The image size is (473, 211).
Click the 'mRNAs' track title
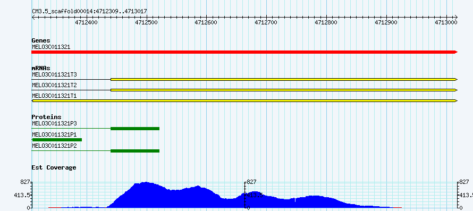pos(41,68)
